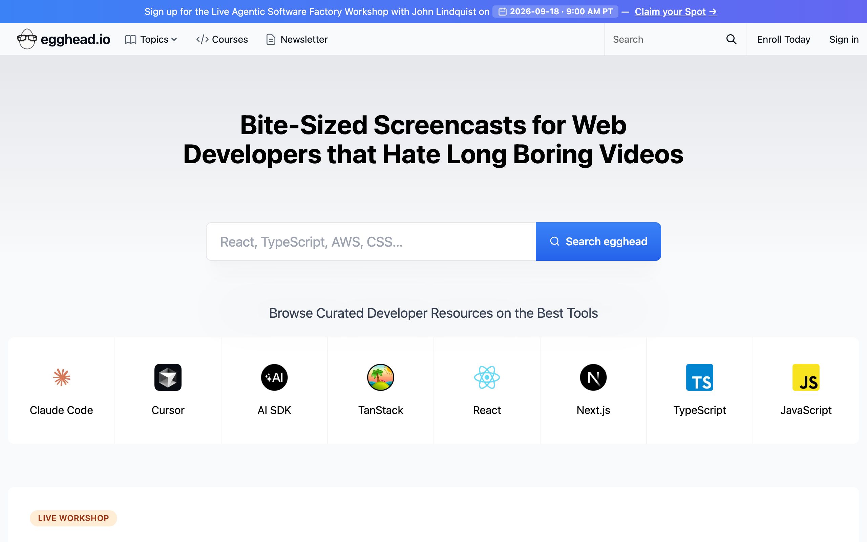The image size is (867, 542).
Task: Click the Topics book icon
Action: (130, 39)
